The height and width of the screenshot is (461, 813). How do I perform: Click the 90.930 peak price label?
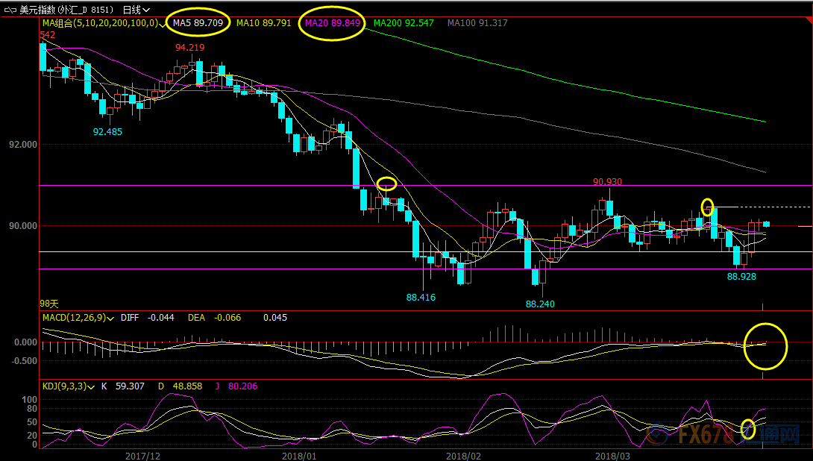pos(607,181)
